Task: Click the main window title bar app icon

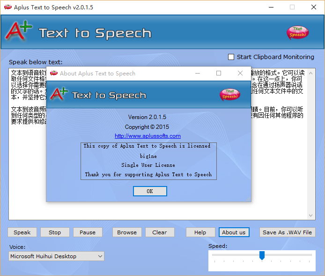Action: point(7,7)
